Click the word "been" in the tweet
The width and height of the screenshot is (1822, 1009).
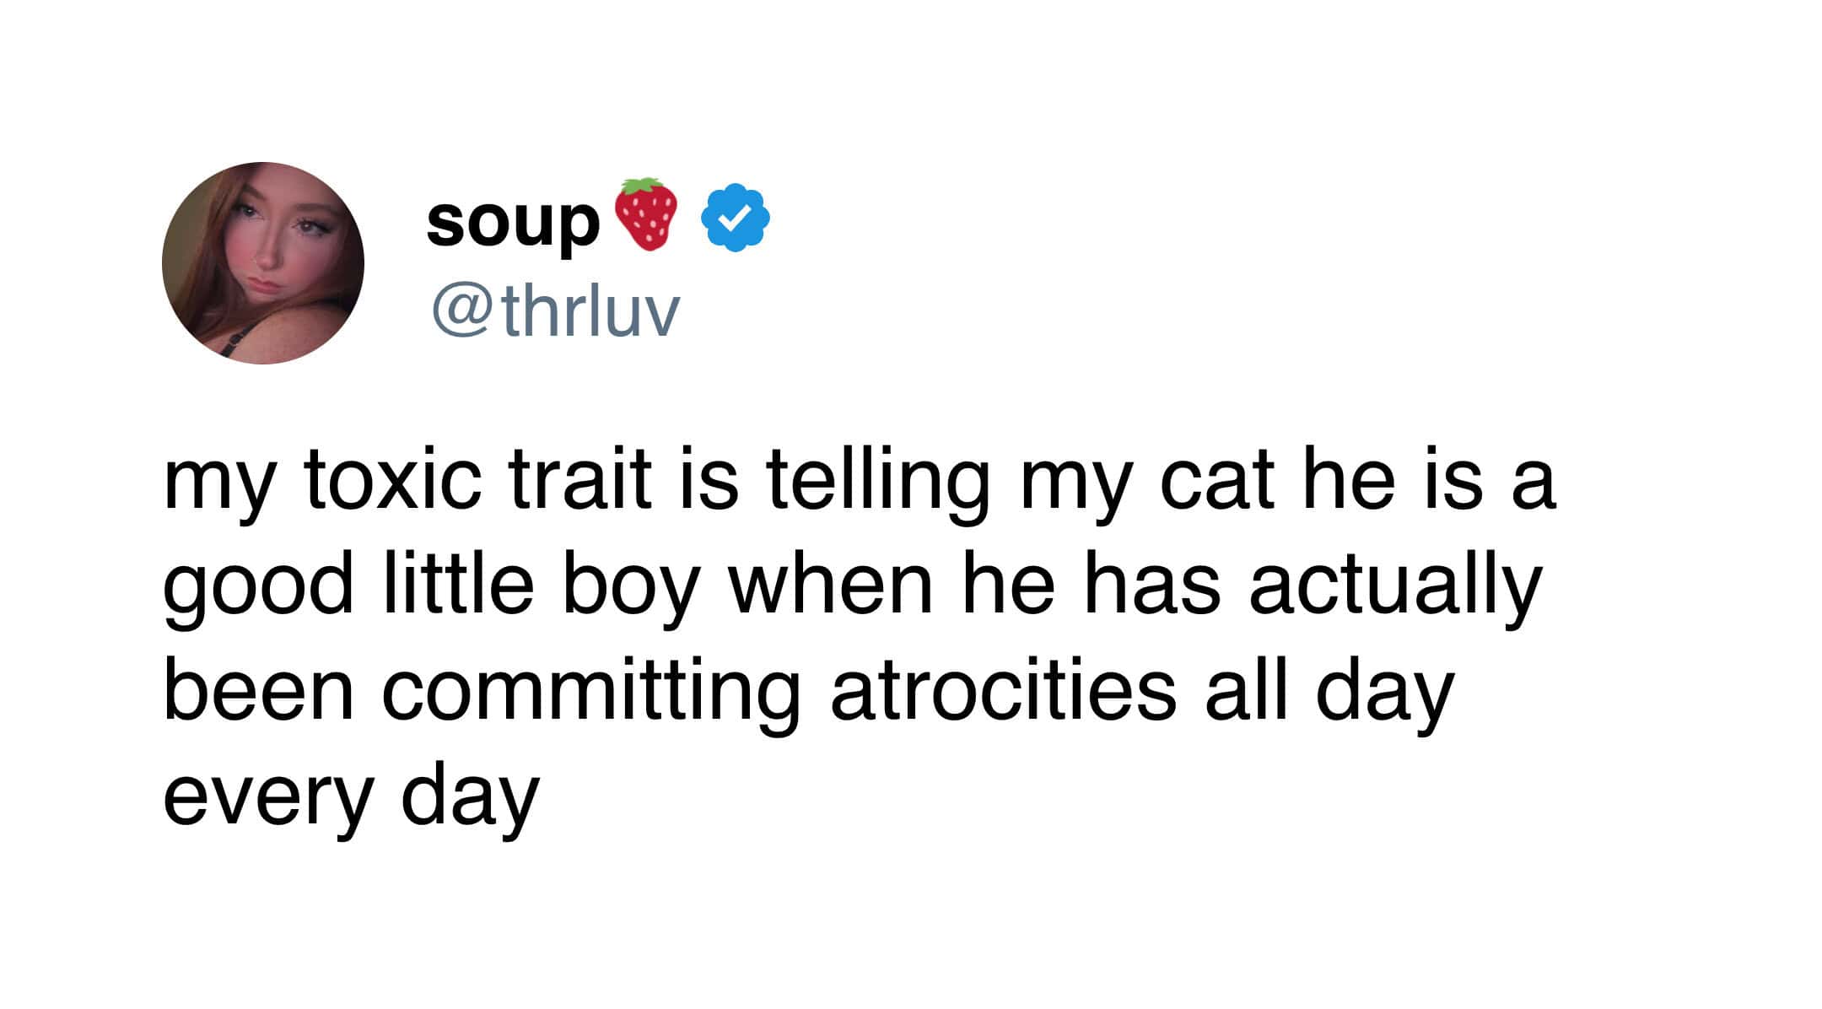coord(258,690)
